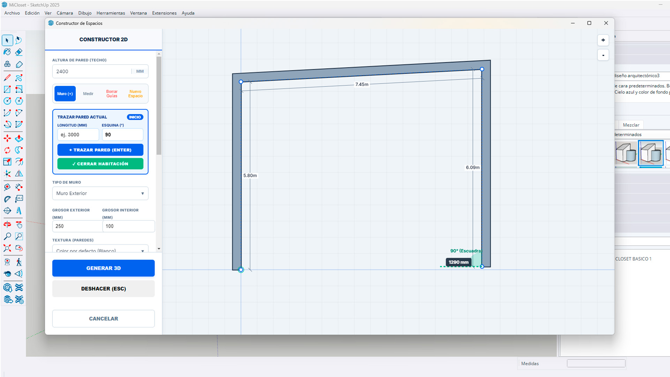The height and width of the screenshot is (377, 670).
Task: Choose the Freehand drawing tool
Action: point(19,77)
